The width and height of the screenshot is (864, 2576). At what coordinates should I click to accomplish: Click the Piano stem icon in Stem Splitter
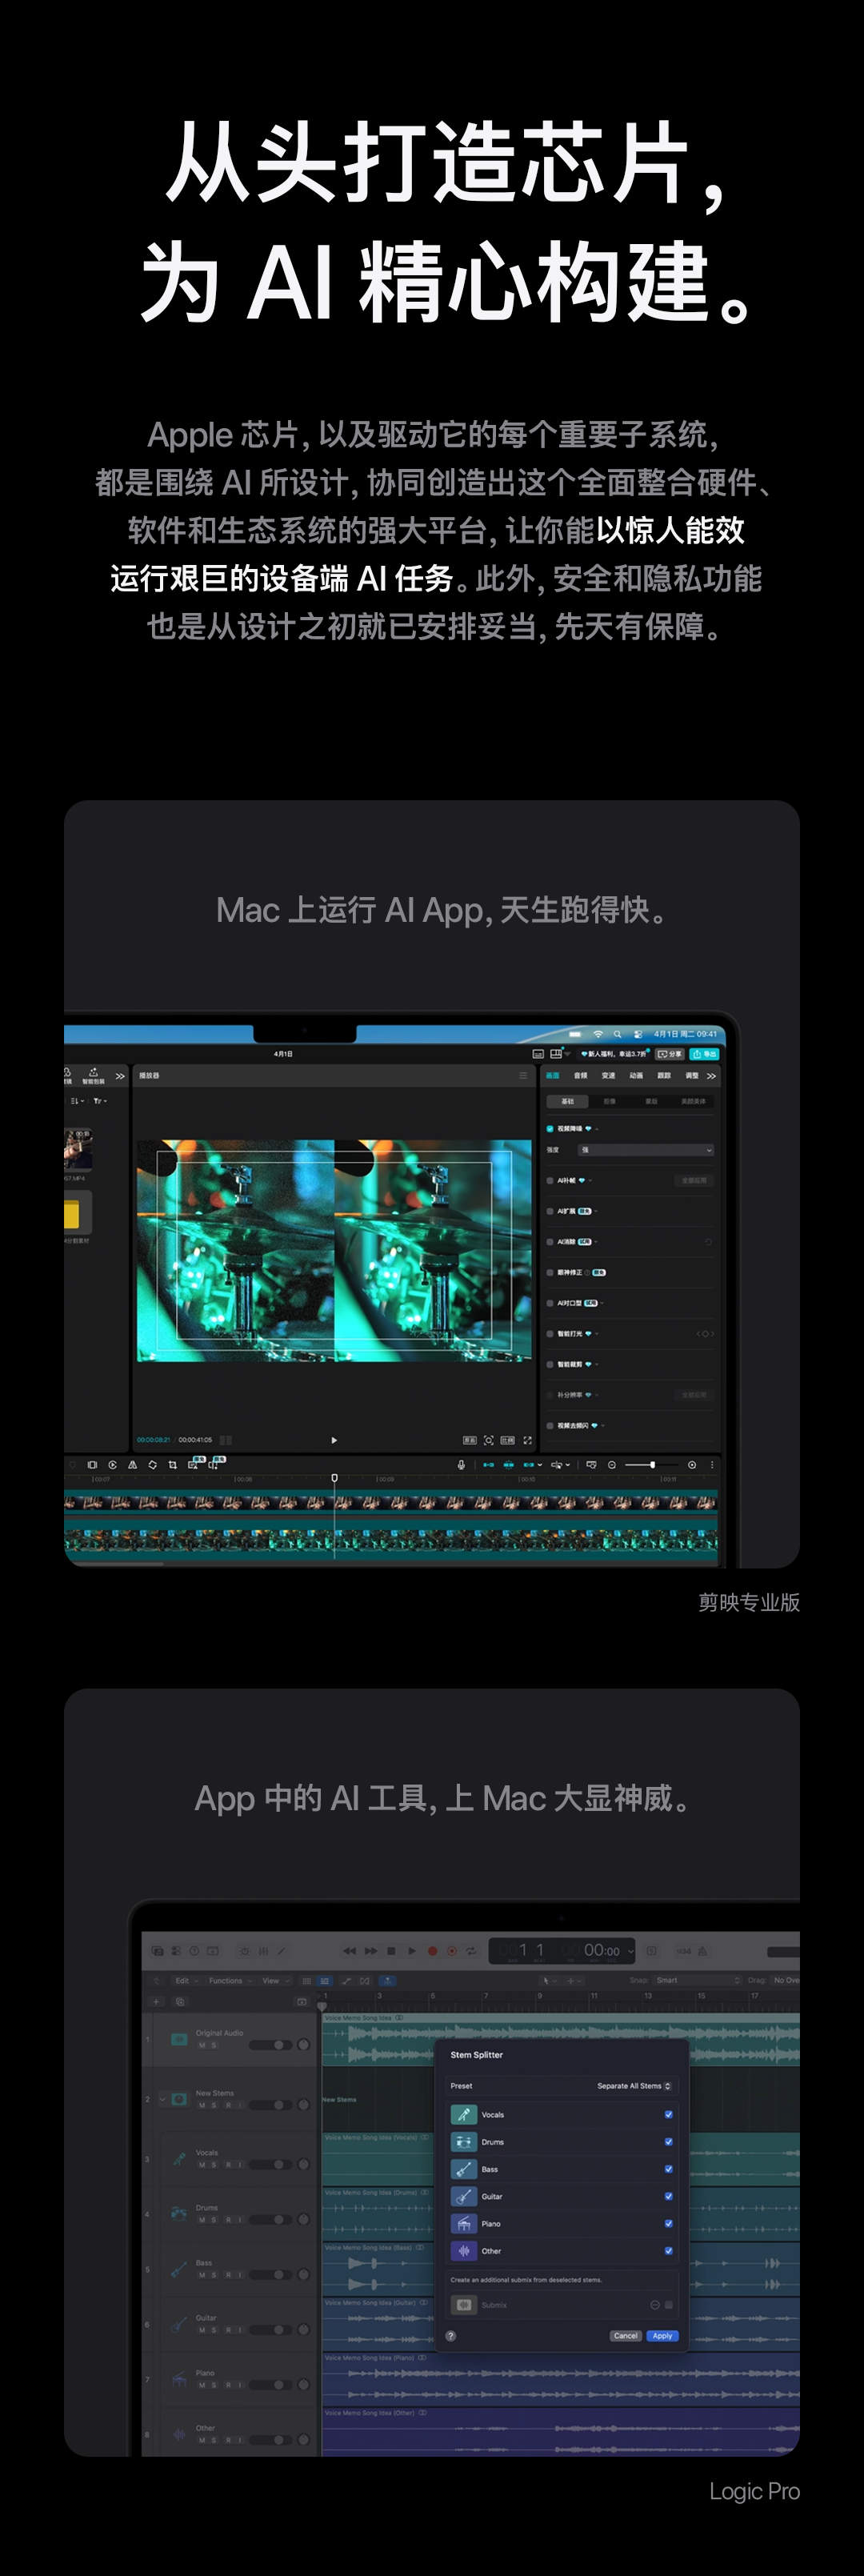[463, 2223]
